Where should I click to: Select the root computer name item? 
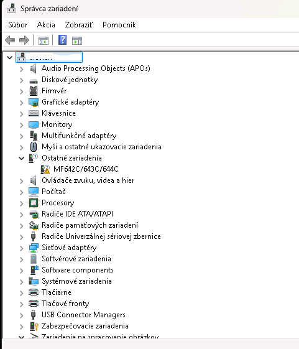49,57
